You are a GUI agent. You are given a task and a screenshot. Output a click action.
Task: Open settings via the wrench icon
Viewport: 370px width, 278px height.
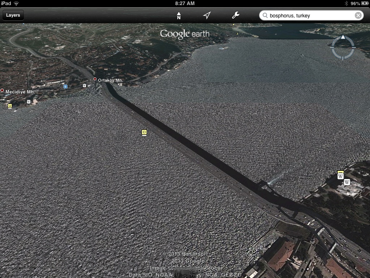tap(236, 15)
